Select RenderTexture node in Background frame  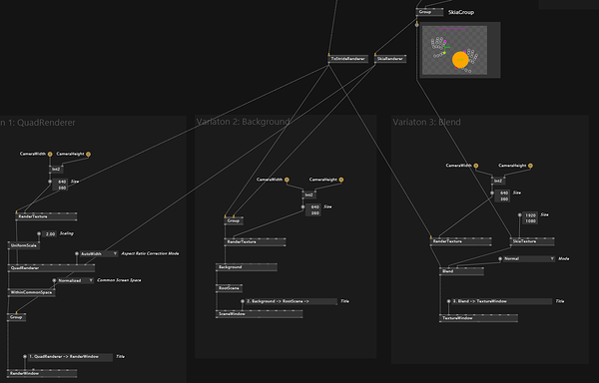(255, 241)
